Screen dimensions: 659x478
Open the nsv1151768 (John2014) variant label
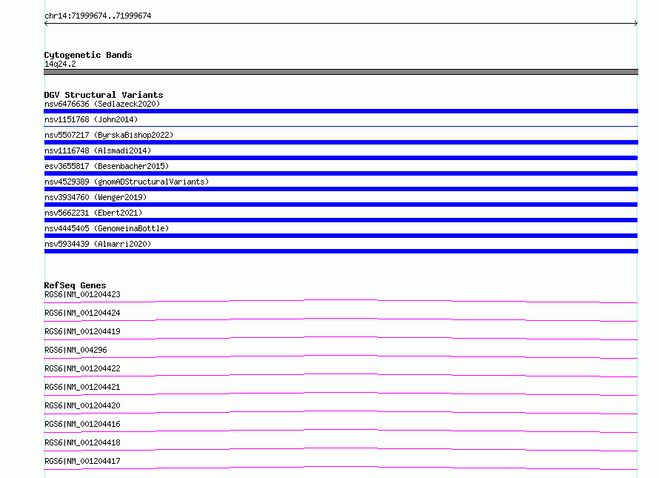91,119
